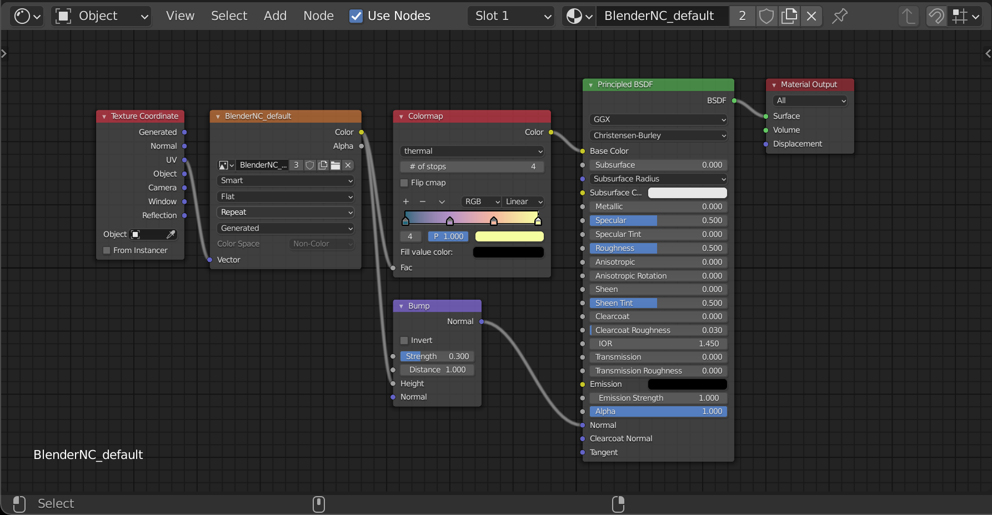Open the Slot 1 dropdown

pyautogui.click(x=510, y=16)
